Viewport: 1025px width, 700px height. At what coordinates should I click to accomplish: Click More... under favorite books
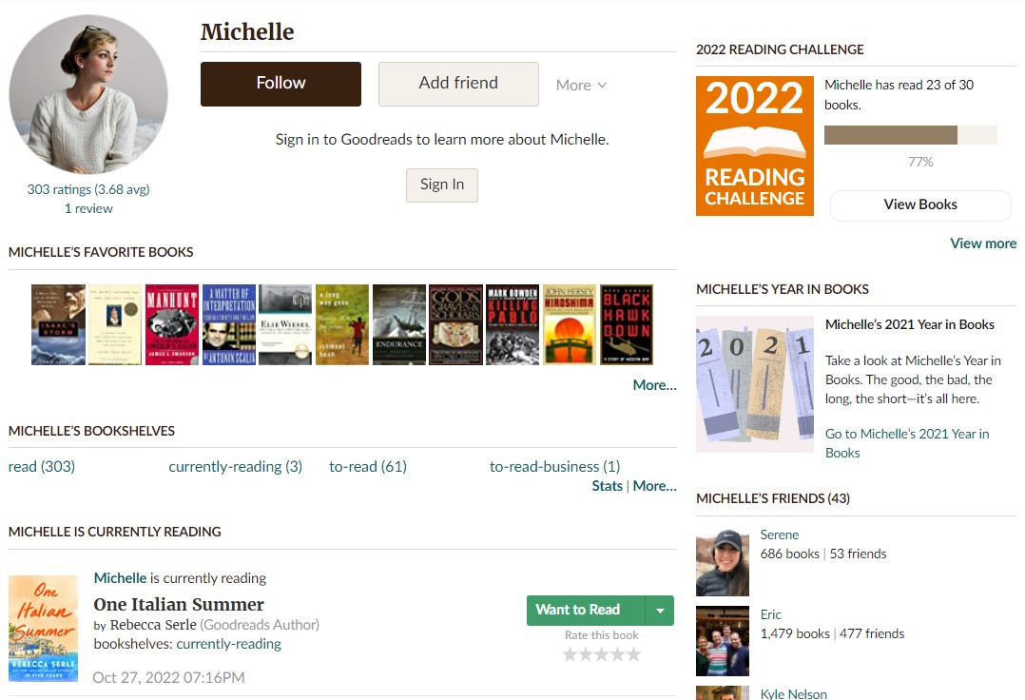(654, 385)
